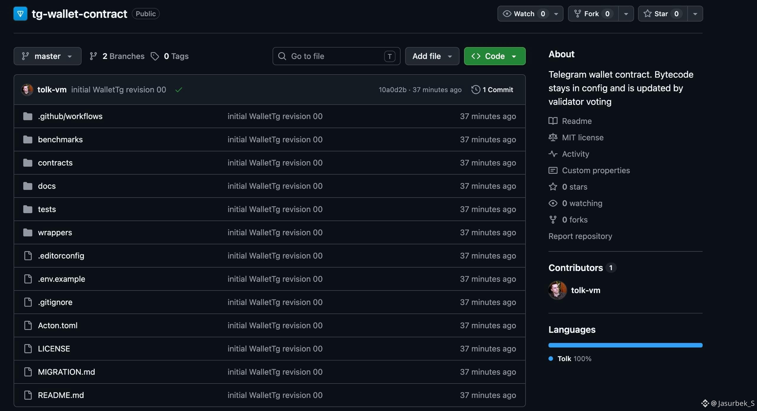Open the Report repository link
This screenshot has height=411, width=757.
pyautogui.click(x=580, y=236)
